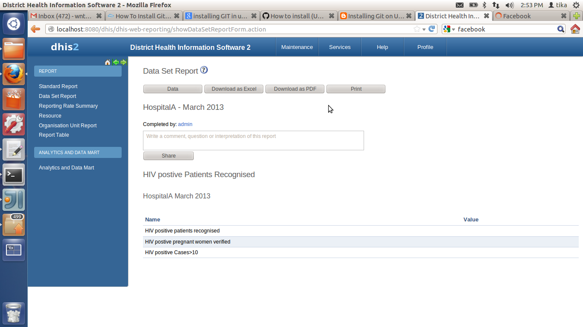Open the network connections indicator

(x=496, y=5)
